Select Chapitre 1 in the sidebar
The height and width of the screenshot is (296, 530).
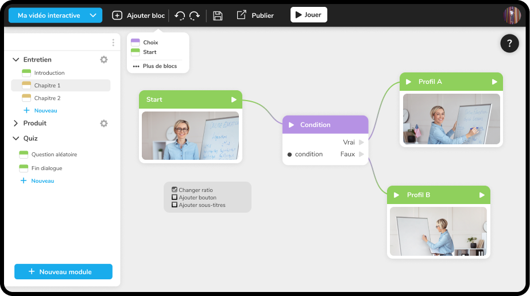pos(61,85)
